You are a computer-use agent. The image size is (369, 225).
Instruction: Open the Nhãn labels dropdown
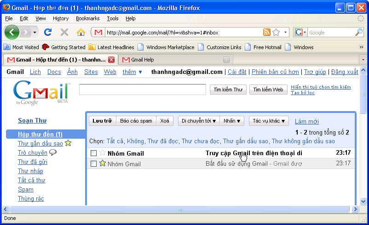click(x=232, y=121)
